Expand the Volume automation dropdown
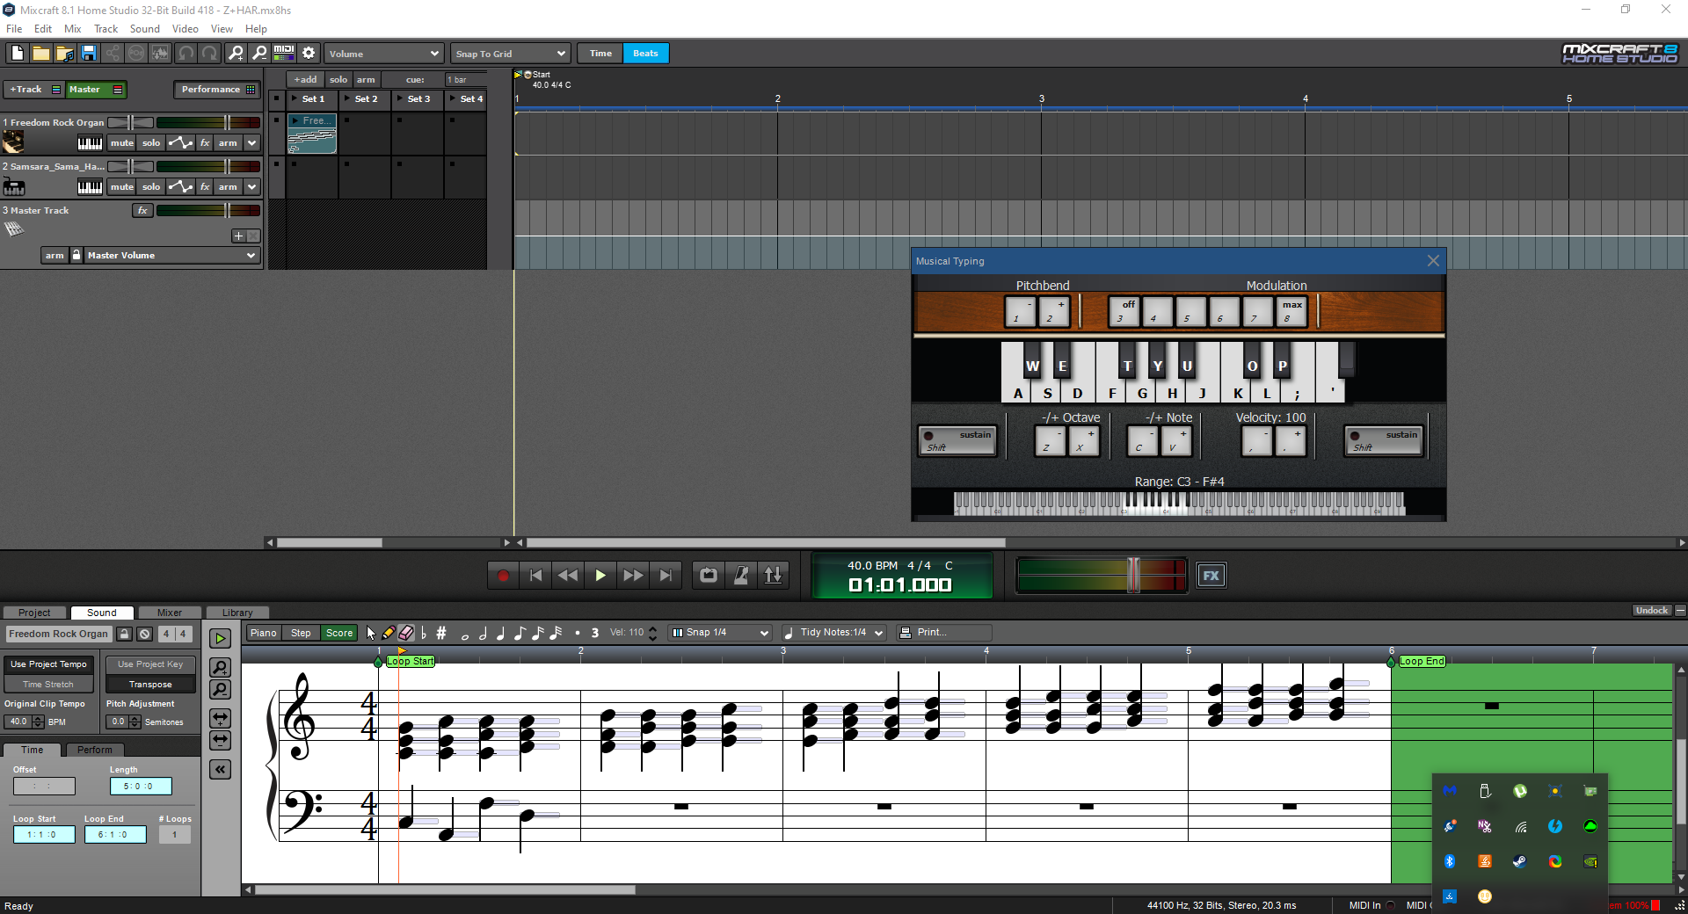 tap(384, 54)
